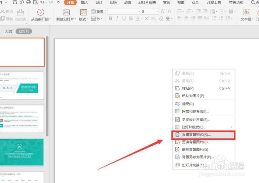
Task: Click the justify alignment icon
Action: [200, 18]
